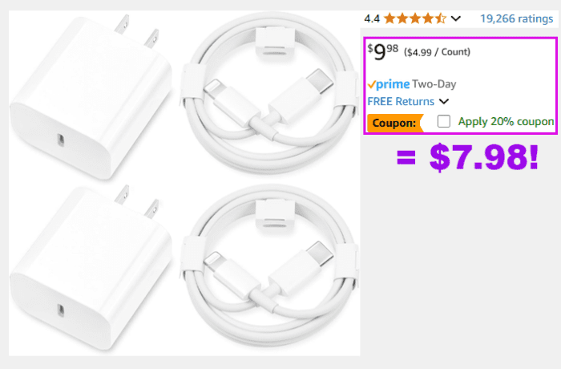This screenshot has height=369, width=561.
Task: Expand the star rating breakdown chevron
Action: pyautogui.click(x=456, y=18)
